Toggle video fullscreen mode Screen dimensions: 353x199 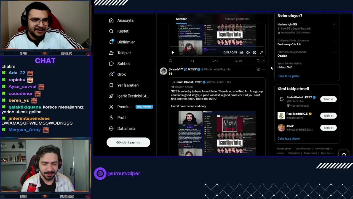(x=261, y=53)
